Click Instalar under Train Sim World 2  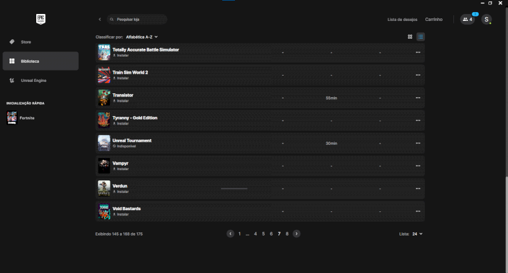pos(121,78)
